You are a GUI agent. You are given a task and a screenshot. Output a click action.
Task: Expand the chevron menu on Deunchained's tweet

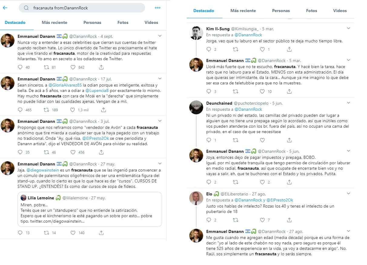(x=349, y=103)
